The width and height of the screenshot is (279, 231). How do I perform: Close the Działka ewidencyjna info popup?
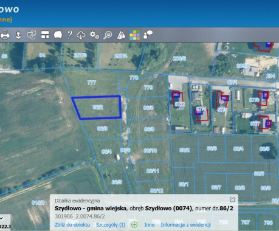233,200
